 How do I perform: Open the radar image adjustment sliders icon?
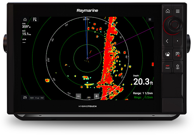(25, 98)
